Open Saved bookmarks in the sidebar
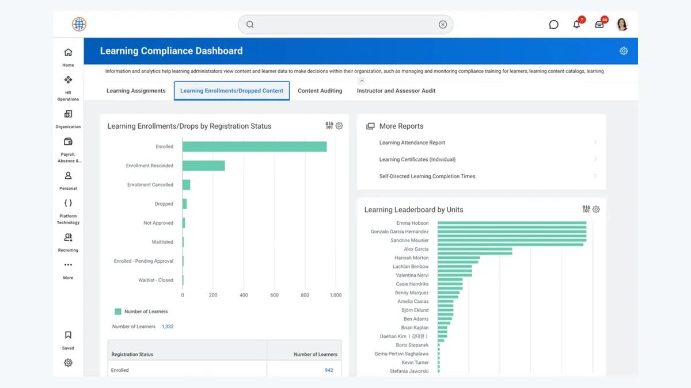The height and width of the screenshot is (388, 691). click(68, 340)
